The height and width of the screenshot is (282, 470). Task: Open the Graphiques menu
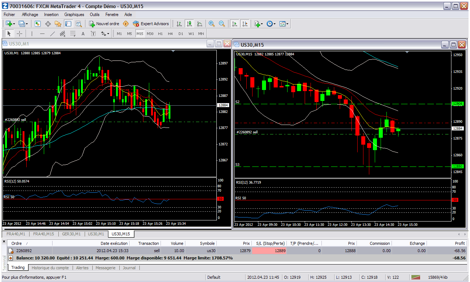(x=74, y=15)
